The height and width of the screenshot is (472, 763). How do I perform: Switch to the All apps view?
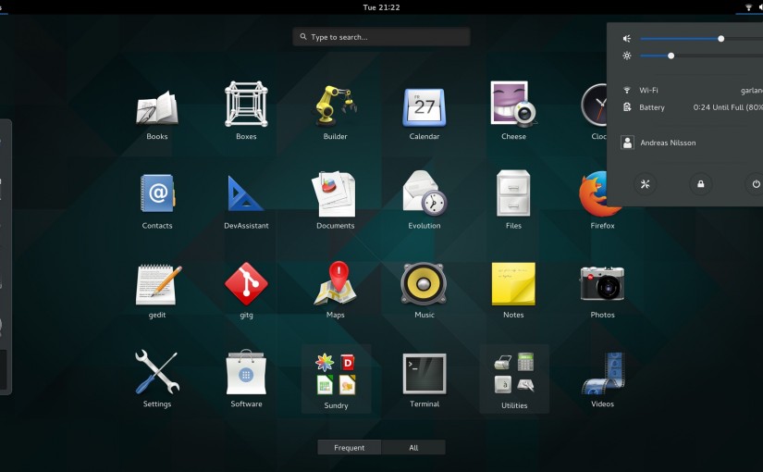click(x=413, y=447)
